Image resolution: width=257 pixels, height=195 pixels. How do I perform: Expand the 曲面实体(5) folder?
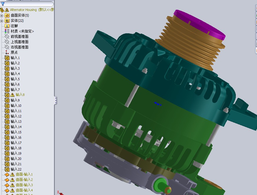(2, 16)
